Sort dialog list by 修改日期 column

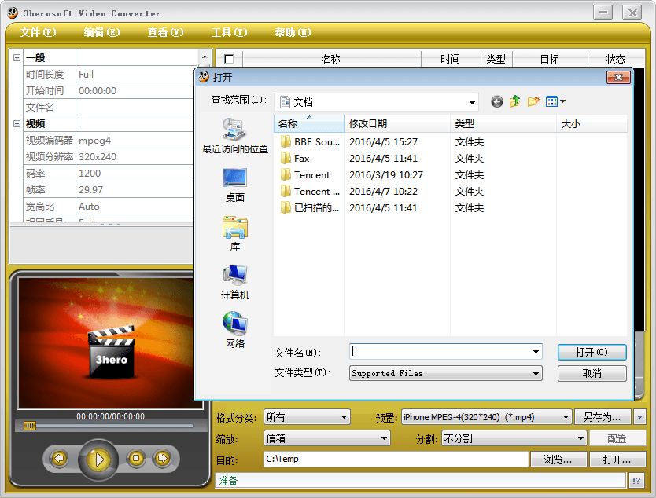(x=397, y=123)
